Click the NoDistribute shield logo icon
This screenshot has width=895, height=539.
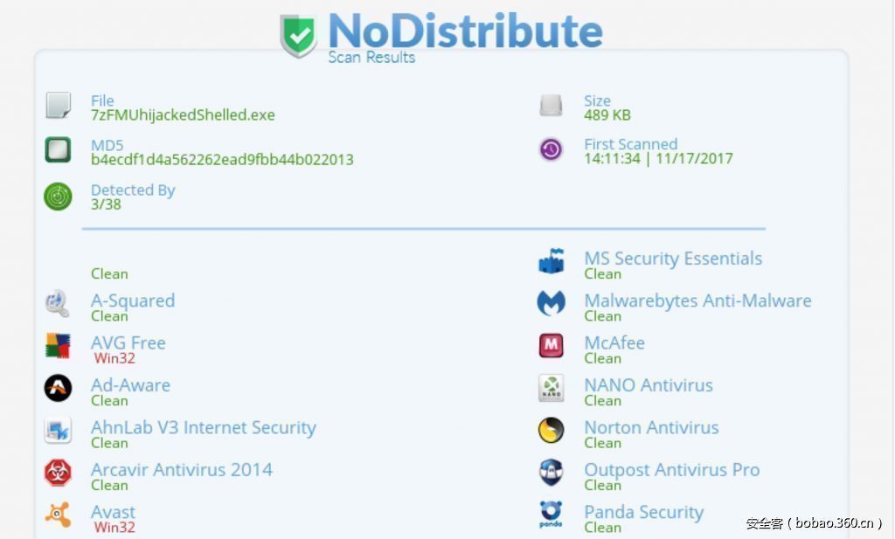pyautogui.click(x=299, y=35)
